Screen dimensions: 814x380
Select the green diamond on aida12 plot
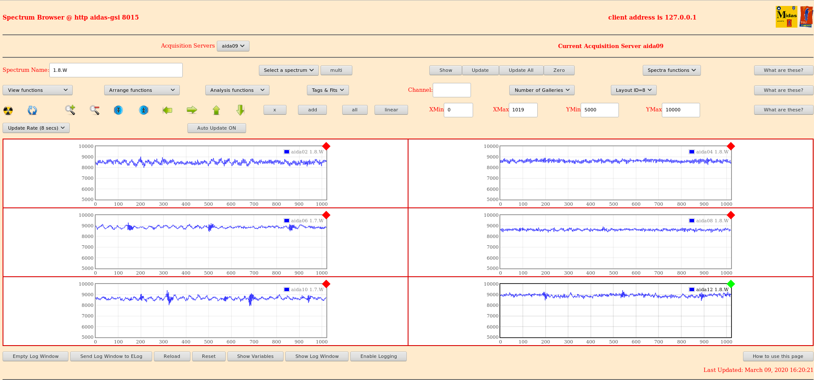(731, 284)
